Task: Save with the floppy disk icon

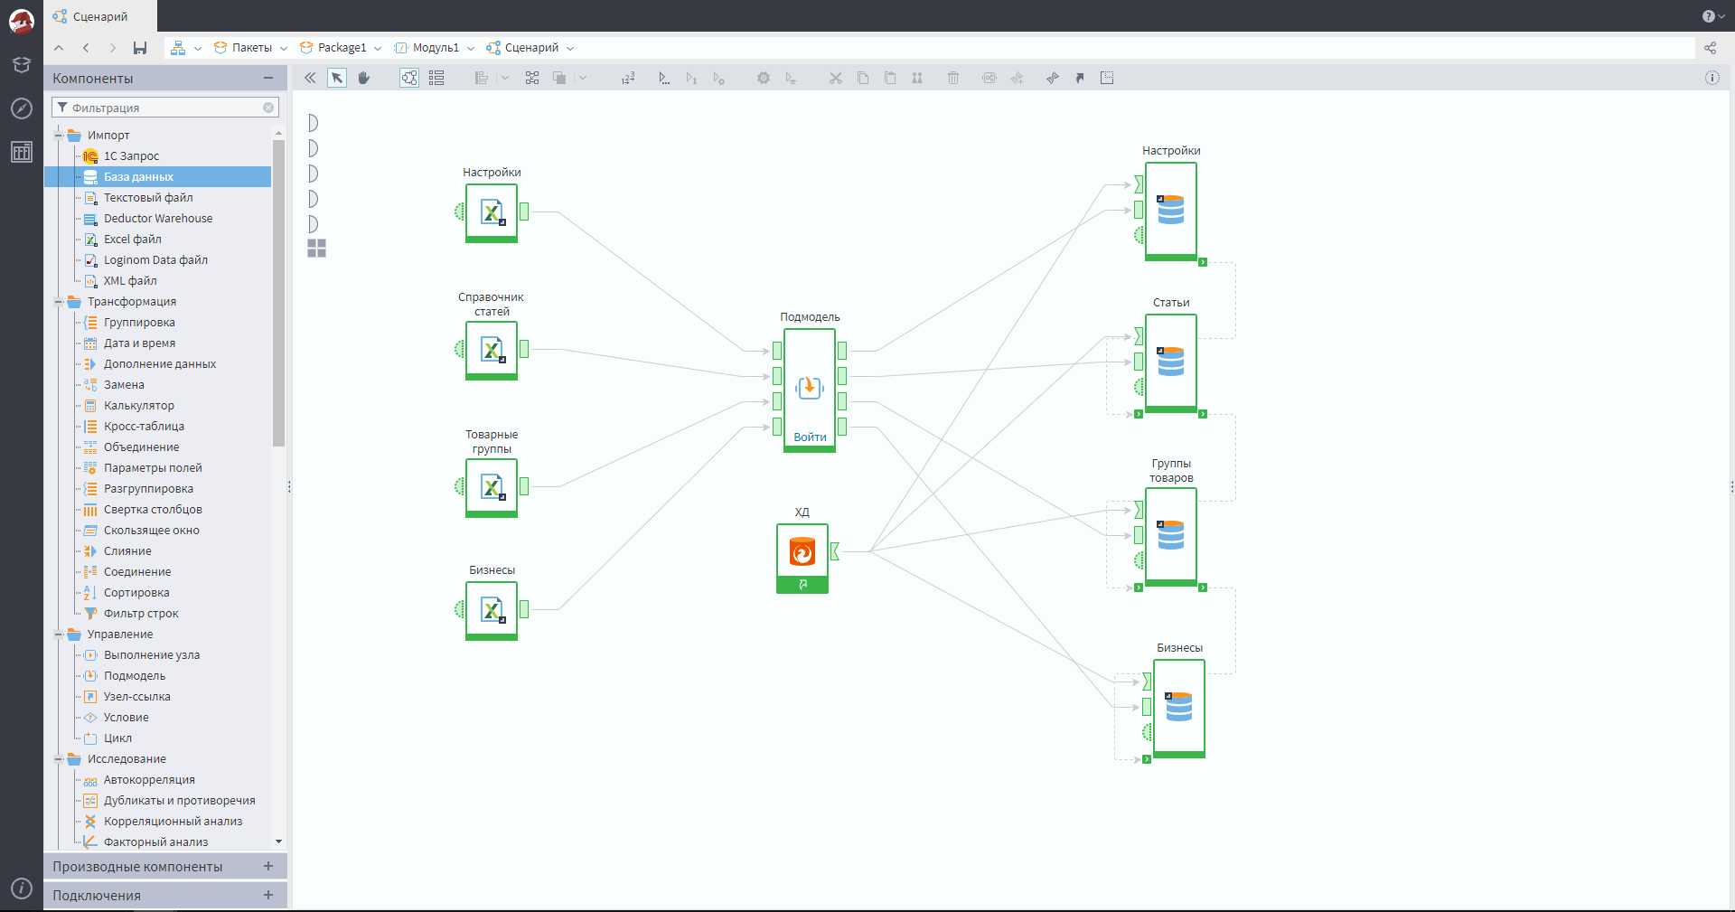Action: coord(139,48)
